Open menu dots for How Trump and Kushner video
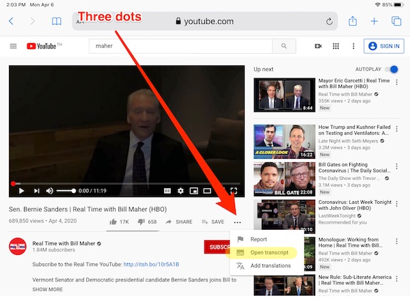The width and height of the screenshot is (410, 304). [x=396, y=129]
